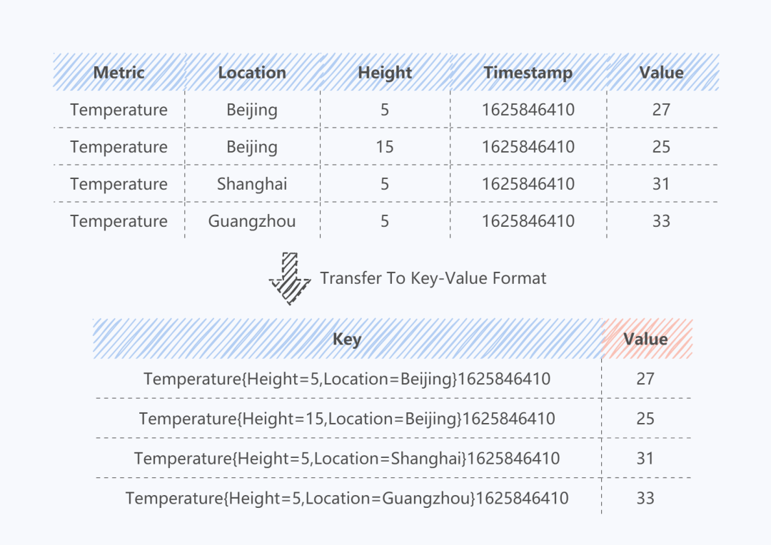This screenshot has width=771, height=545.
Task: Click the "Transfer To Key-Value Format" label
Action: click(x=433, y=278)
